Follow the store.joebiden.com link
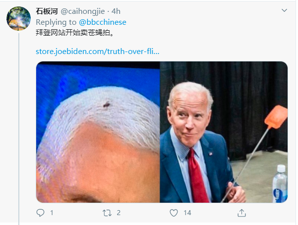298x225 pixels. (x=98, y=52)
